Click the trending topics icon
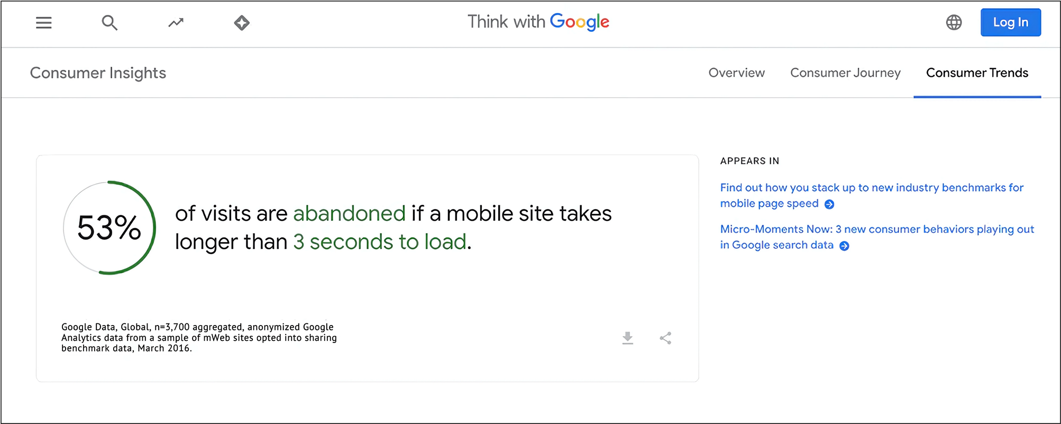The image size is (1061, 424). (175, 22)
